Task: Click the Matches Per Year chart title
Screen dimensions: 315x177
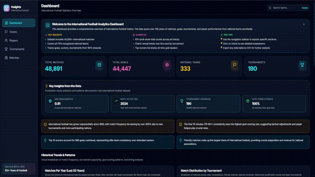Action: point(65,171)
